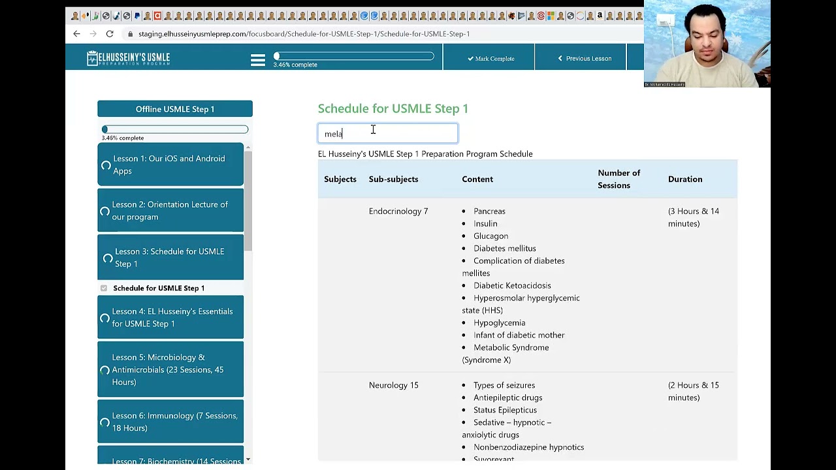
Task: Click the sidebar scrollbar thumb
Action: pyautogui.click(x=248, y=201)
